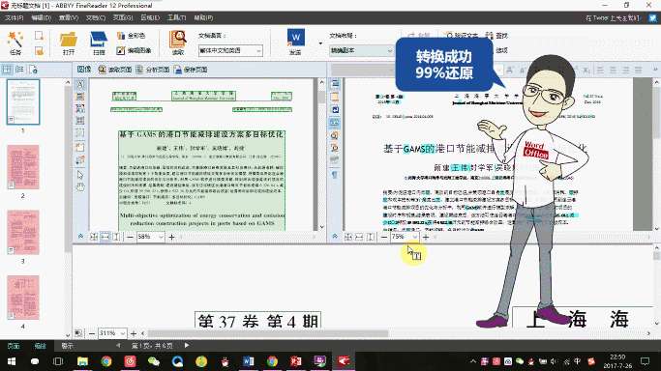Select page 3 thumbnail
Screen dimensions: 661x371
pyautogui.click(x=23, y=233)
